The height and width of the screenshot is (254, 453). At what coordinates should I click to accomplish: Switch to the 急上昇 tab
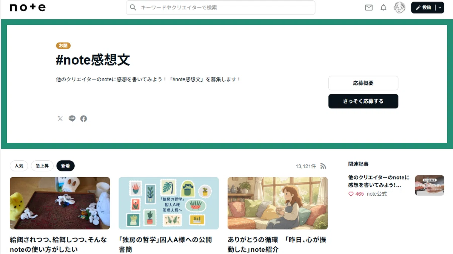click(x=42, y=166)
